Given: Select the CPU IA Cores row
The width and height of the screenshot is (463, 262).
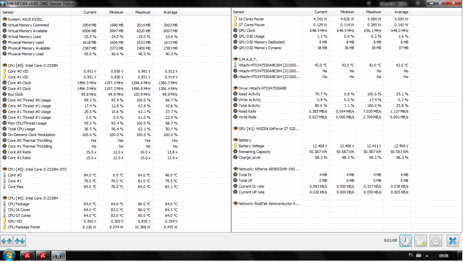Looking at the screenshot, I should pyautogui.click(x=90, y=210).
